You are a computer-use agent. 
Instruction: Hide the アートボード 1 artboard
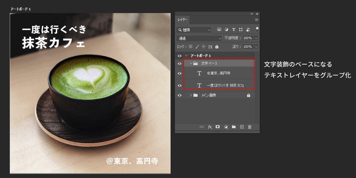pyautogui.click(x=179, y=56)
